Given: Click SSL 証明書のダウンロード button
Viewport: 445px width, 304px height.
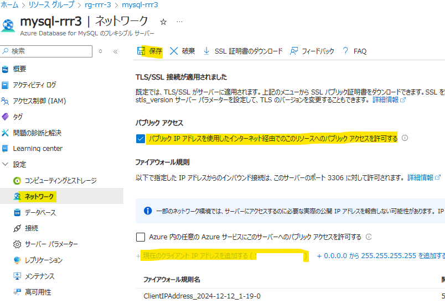Looking at the screenshot, I should point(243,51).
